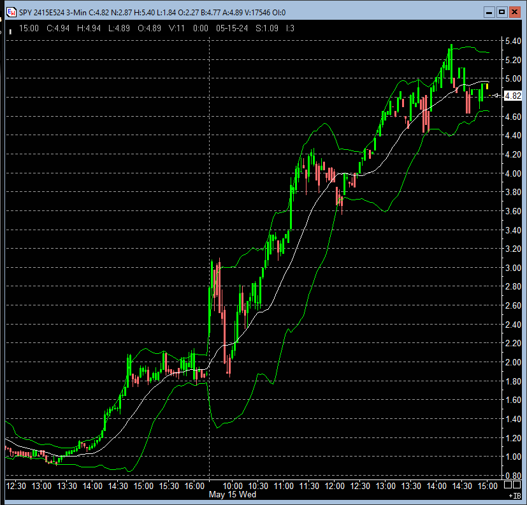Click the 16:00 time axis label
The image size is (527, 505).
tap(194, 486)
